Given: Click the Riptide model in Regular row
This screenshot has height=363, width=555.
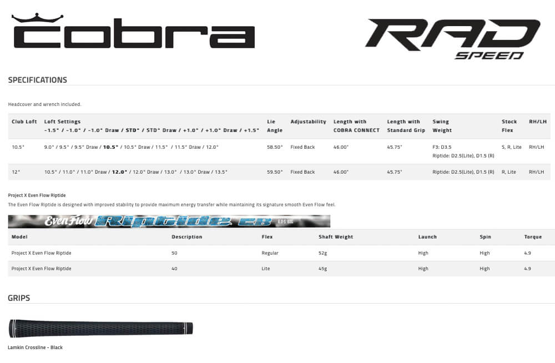Looking at the screenshot, I should click(42, 253).
